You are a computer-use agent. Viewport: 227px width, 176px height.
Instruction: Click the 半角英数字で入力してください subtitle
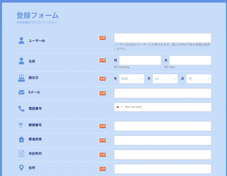click(37, 22)
